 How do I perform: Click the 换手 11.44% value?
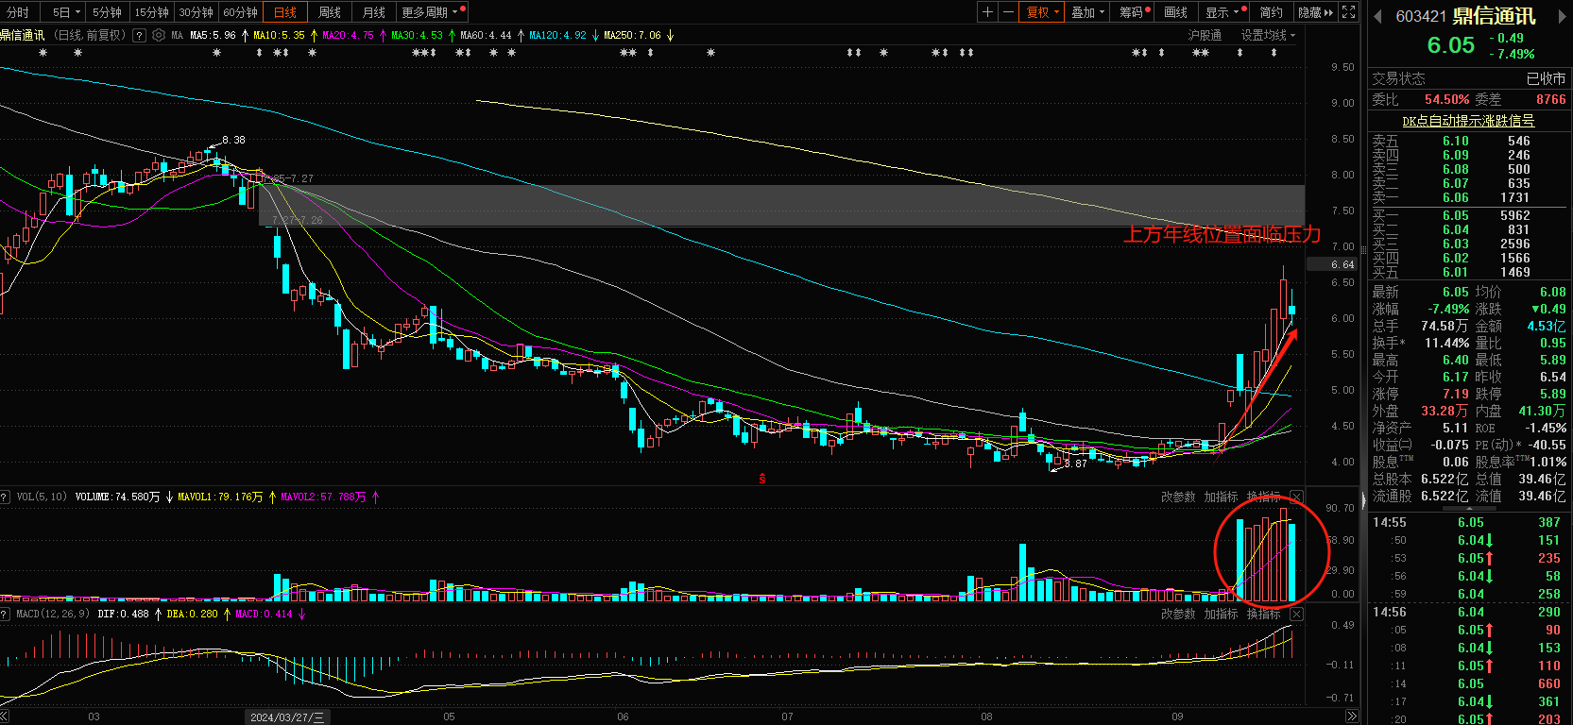pos(1446,343)
